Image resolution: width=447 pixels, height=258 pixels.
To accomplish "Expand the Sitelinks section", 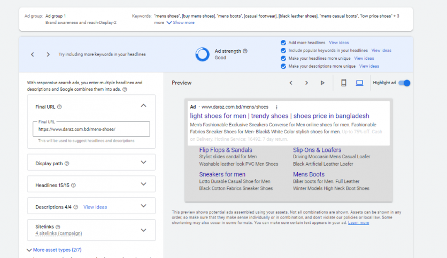I will 143,230.
